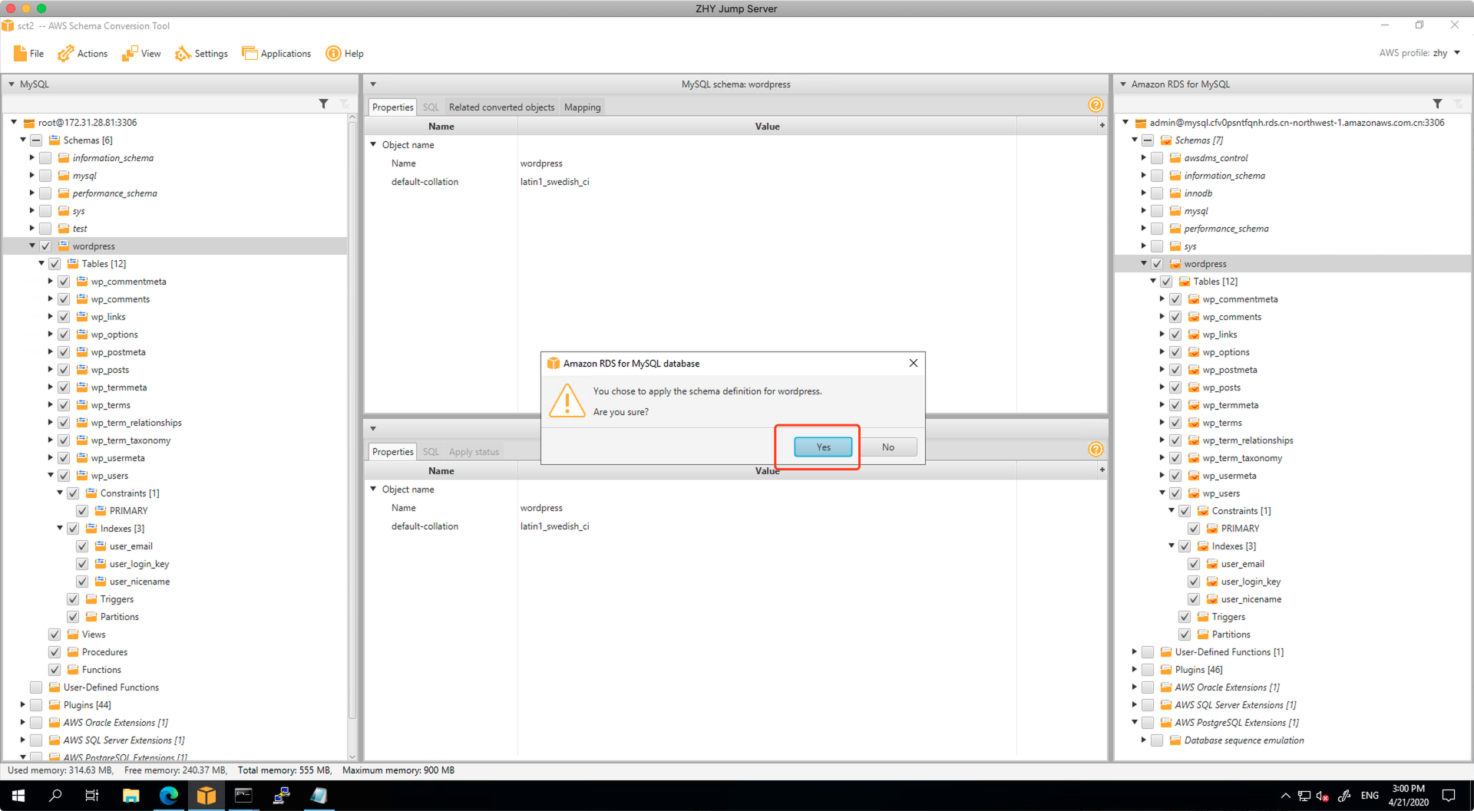The width and height of the screenshot is (1474, 811).
Task: Uncheck the wp_comments table in MySQL tree
Action: 64,299
